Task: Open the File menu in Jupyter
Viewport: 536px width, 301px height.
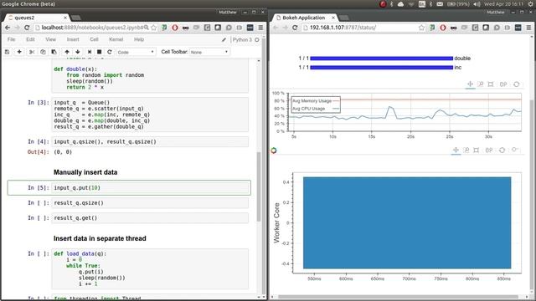Action: coord(11,39)
